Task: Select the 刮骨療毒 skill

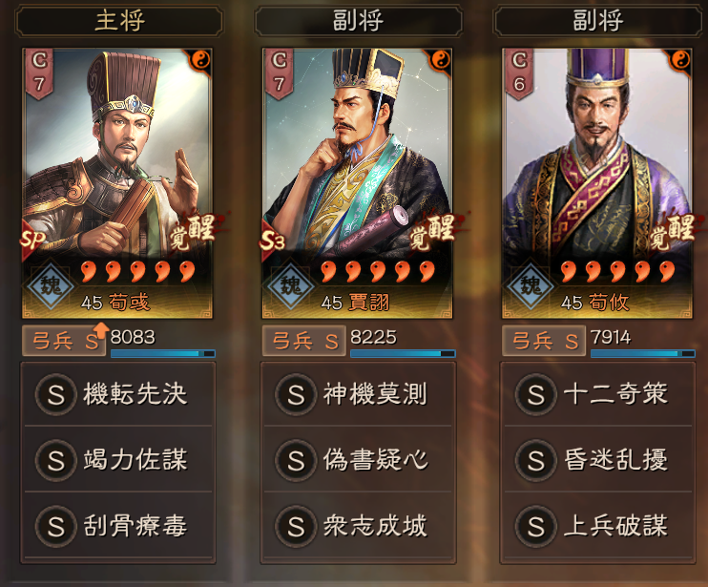Action: pos(118,527)
